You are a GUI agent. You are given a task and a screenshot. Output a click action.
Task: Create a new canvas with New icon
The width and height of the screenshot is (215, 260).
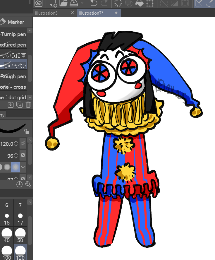click(53, 3)
